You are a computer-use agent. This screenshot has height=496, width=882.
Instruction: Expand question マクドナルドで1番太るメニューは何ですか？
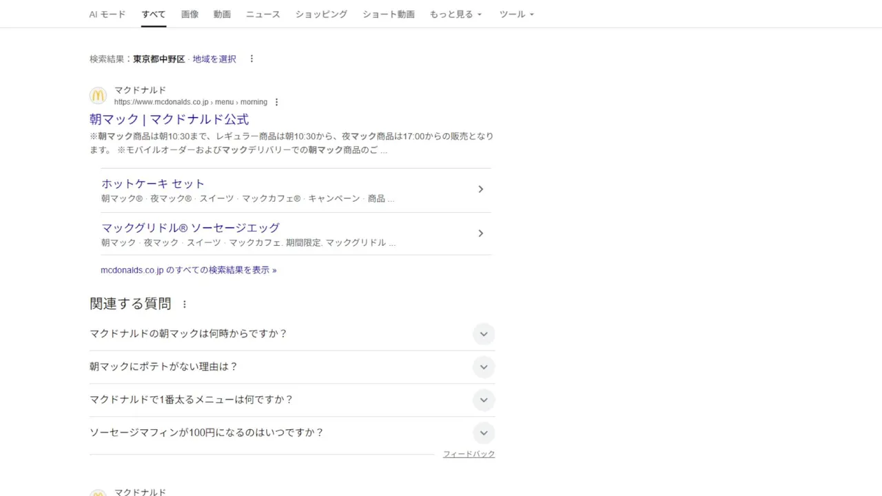point(292,400)
